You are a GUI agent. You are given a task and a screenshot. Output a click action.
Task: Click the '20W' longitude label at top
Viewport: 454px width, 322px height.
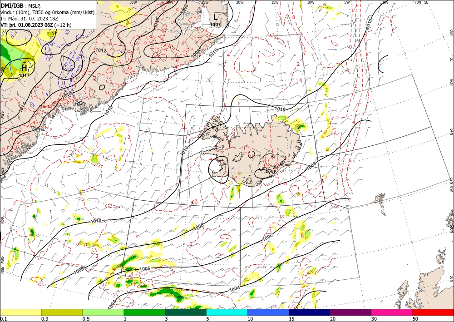pyautogui.click(x=240, y=2)
